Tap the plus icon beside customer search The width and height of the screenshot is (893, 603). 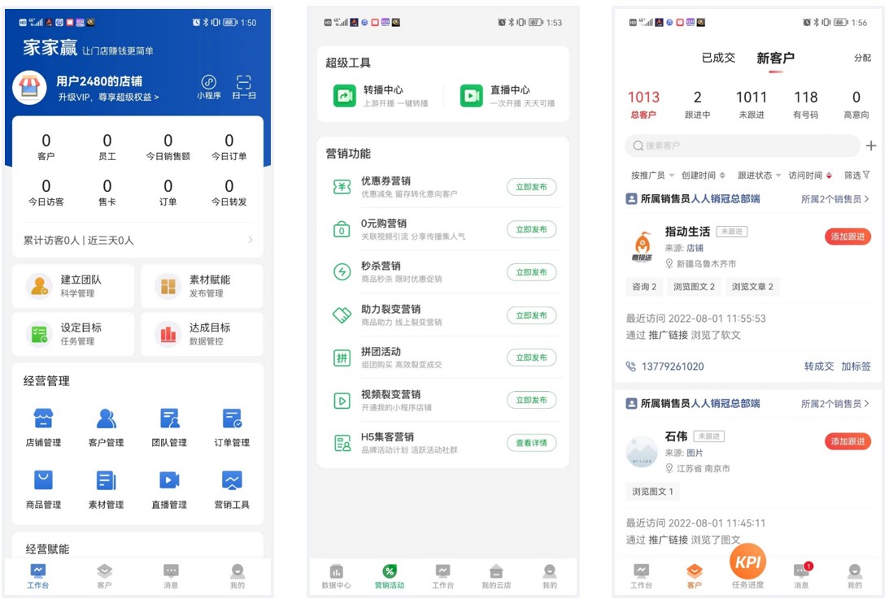(x=871, y=145)
